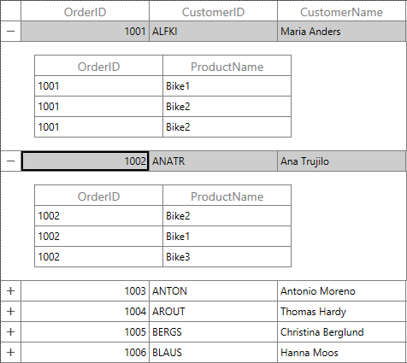Click OrderID header in order 1001 details grid
407x363 pixels.
pyautogui.click(x=98, y=66)
